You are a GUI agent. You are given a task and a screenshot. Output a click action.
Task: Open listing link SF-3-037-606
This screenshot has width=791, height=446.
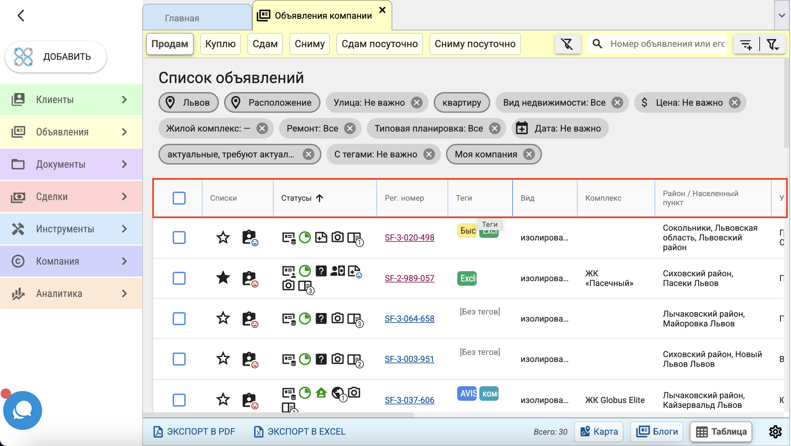click(x=409, y=400)
